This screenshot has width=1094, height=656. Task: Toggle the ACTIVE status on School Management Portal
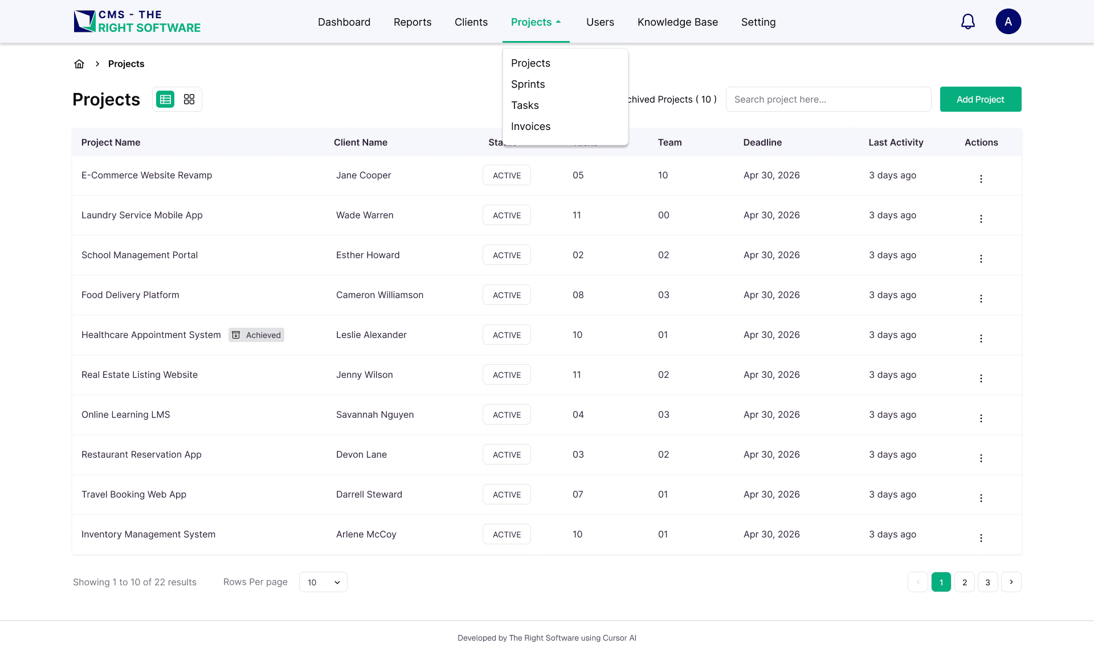pyautogui.click(x=507, y=255)
